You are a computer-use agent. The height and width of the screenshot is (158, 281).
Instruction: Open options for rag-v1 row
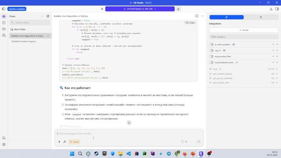pyautogui.click(x=273, y=50)
